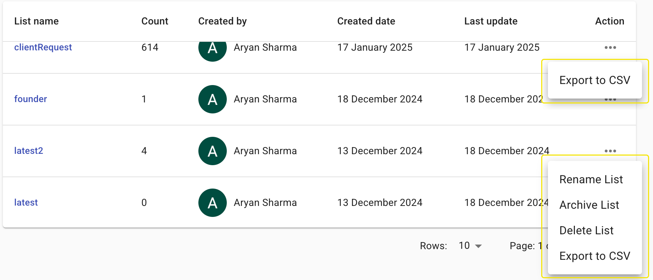
Task: Click Export to CSV below Delete List
Action: point(594,256)
